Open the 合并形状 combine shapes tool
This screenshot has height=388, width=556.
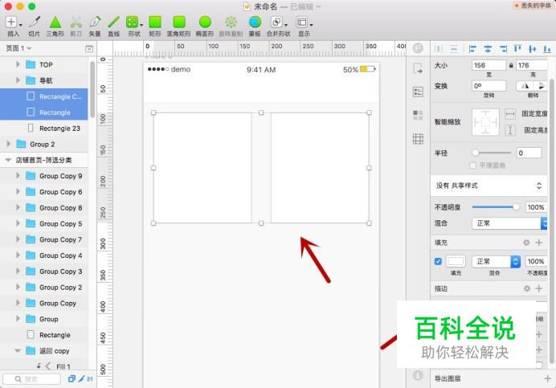point(278,27)
